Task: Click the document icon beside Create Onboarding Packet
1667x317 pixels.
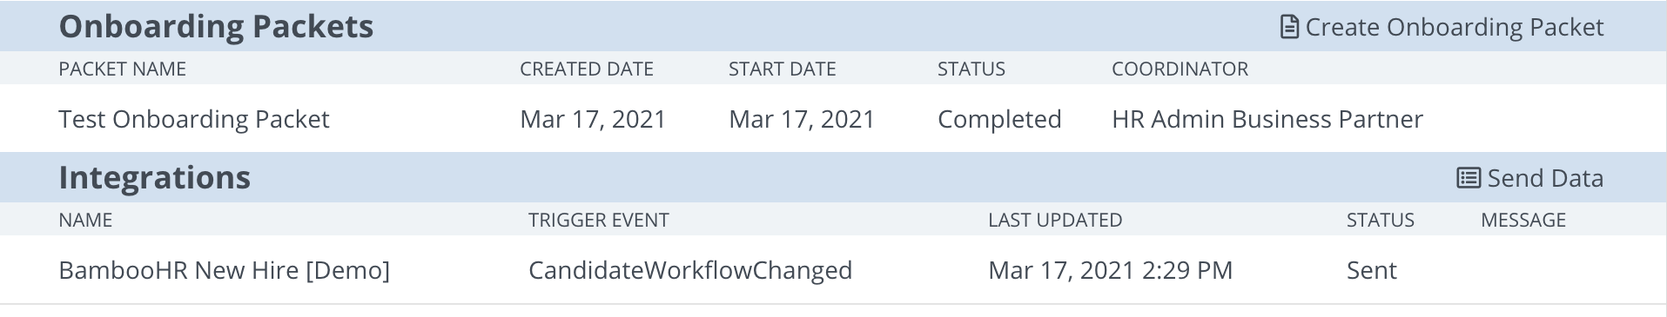Action: 1289,27
